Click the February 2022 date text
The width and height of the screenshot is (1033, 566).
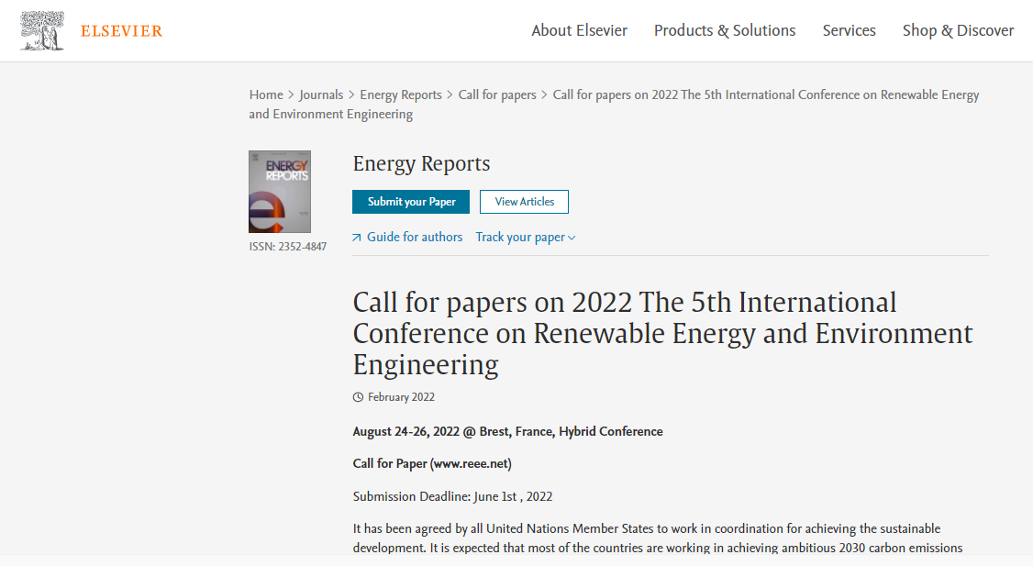click(401, 396)
